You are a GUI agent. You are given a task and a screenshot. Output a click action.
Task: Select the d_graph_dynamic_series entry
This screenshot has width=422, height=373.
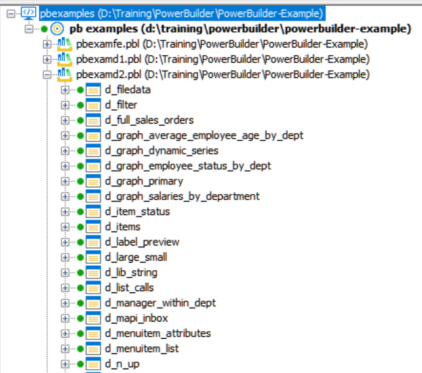pyautogui.click(x=162, y=151)
